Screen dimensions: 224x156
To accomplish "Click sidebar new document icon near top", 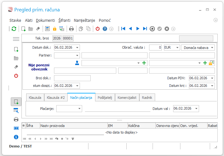I will (16, 49).
